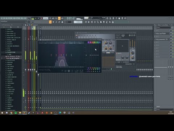Open the plugin picker plug icon
Image resolution: width=174 pixels, height=131 pixels.
click(x=104, y=22)
